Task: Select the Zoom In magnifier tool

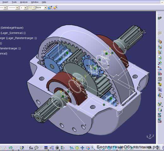Action: (x=93, y=148)
